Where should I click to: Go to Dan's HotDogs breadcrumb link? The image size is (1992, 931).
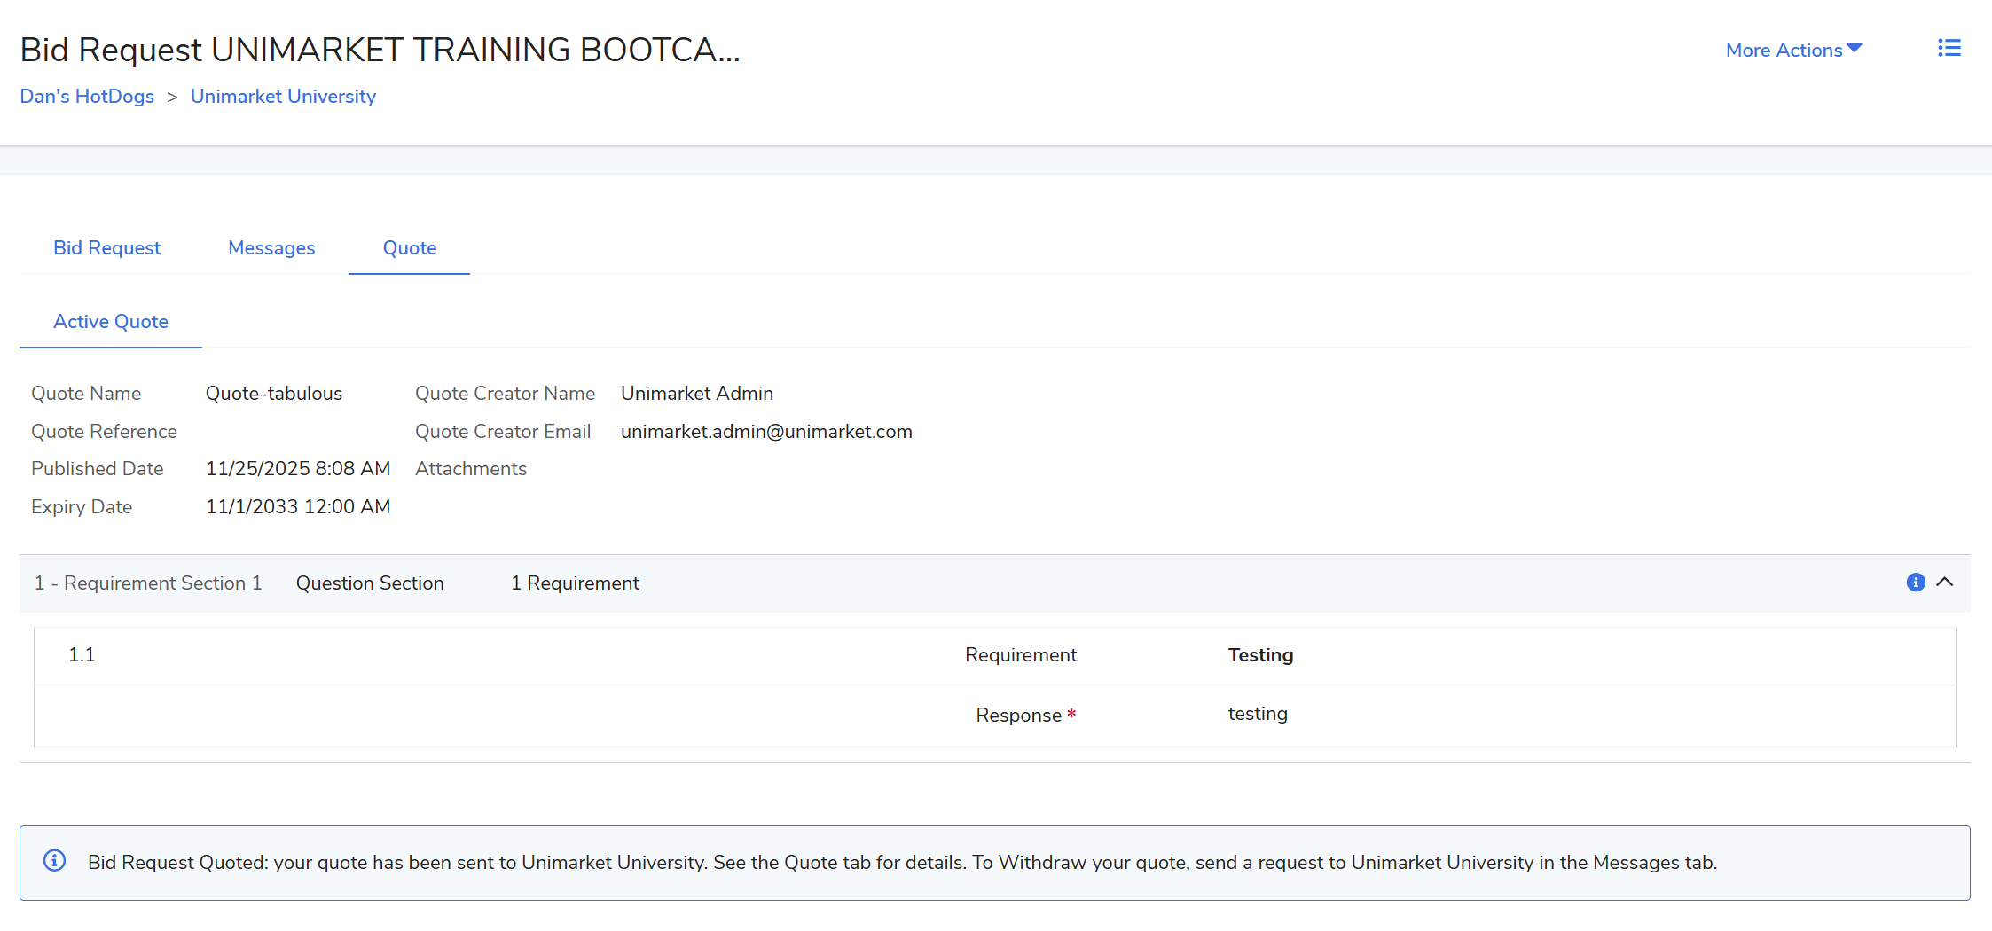tap(87, 97)
